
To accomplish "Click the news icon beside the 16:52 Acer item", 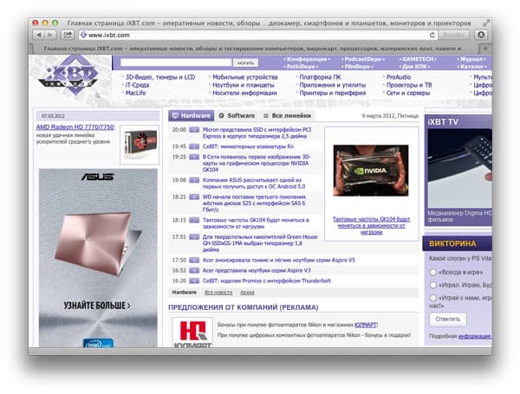I will point(194,271).
